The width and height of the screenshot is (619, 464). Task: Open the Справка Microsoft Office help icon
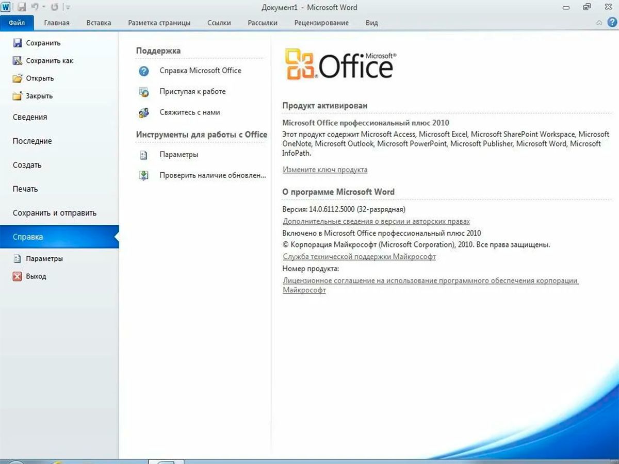pyautogui.click(x=144, y=71)
